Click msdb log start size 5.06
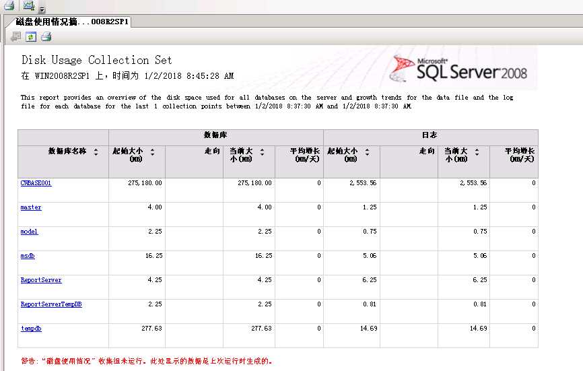Screen dimensions: 583x371 [370, 255]
